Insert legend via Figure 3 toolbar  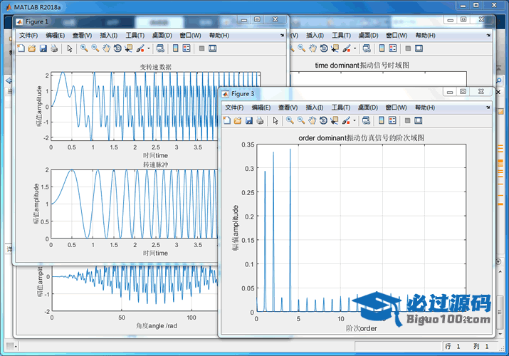point(392,121)
